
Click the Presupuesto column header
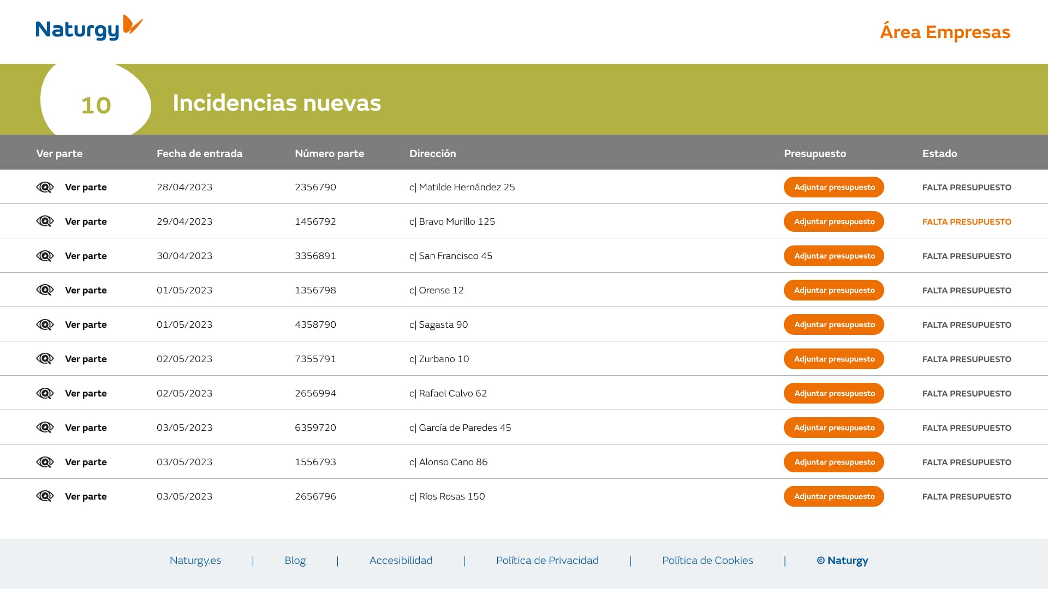pos(815,153)
